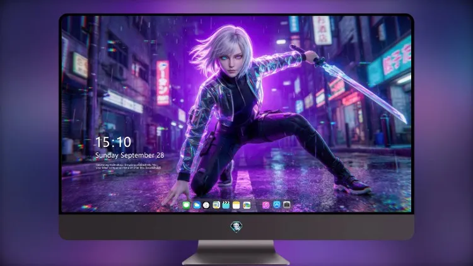The width and height of the screenshot is (473, 266).
Task: Open the teal clapperboard video app
Action: (226, 205)
